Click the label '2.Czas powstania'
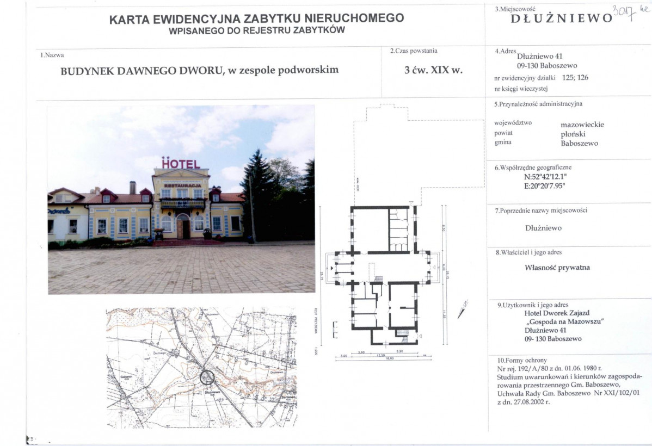Viewport: 652px width, 446px height. 414,51
